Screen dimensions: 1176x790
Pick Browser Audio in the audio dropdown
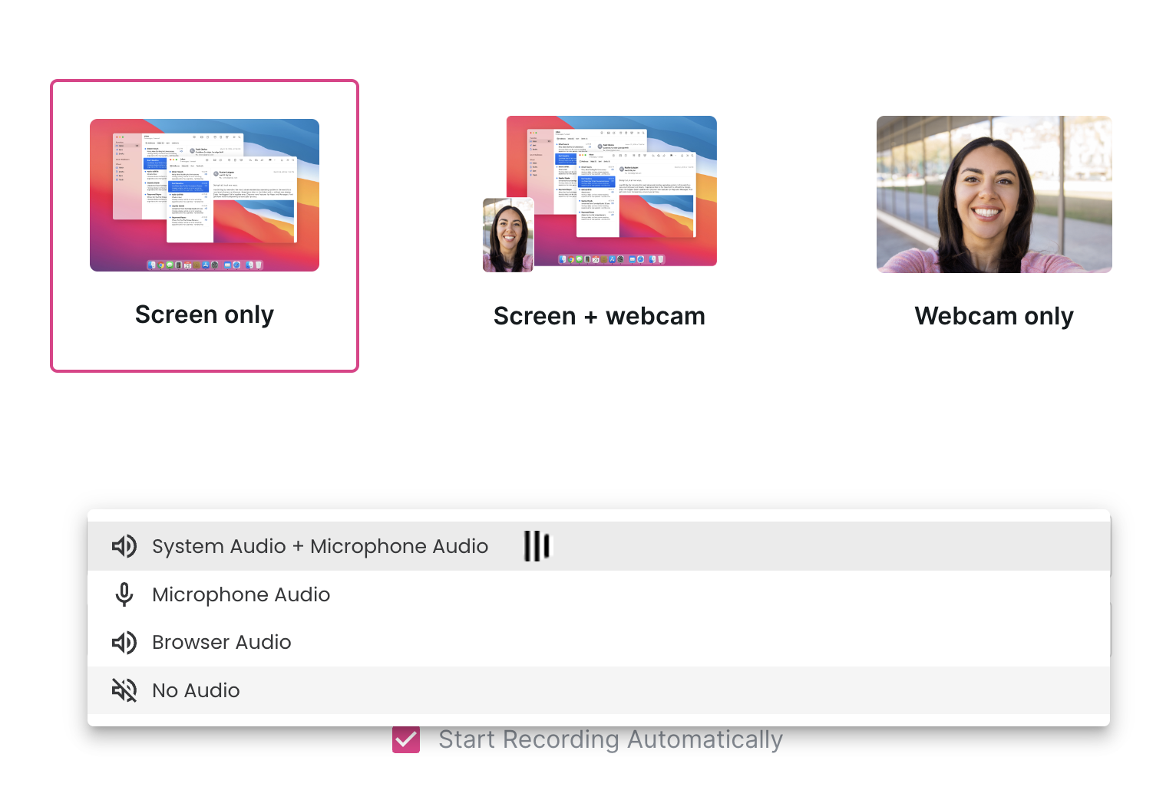[x=222, y=643]
